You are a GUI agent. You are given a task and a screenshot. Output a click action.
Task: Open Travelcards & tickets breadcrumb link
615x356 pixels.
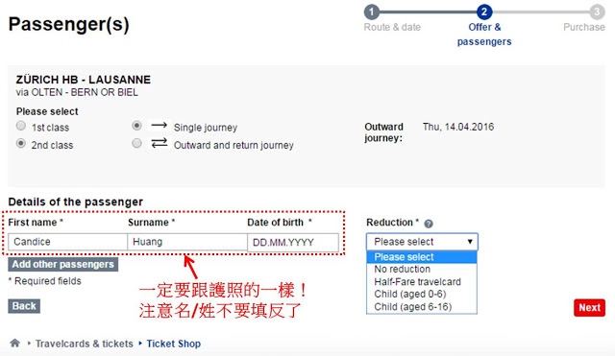click(85, 344)
